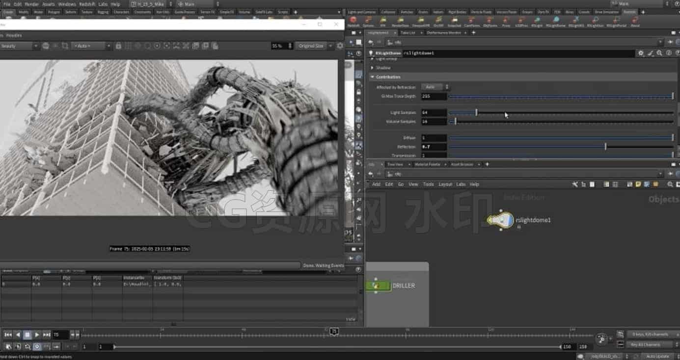This screenshot has width=680, height=360.
Task: Open the network editor Tools menu
Action: point(428,184)
